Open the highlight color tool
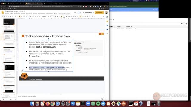Screen dimensions: 191x107 coord(66,16)
